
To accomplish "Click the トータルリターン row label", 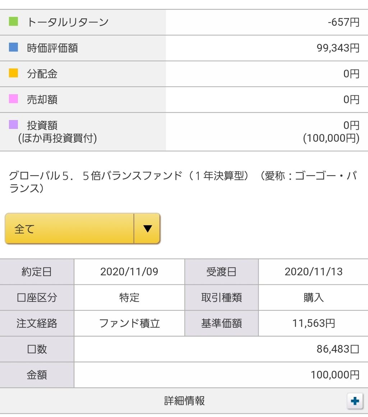I will [x=68, y=22].
